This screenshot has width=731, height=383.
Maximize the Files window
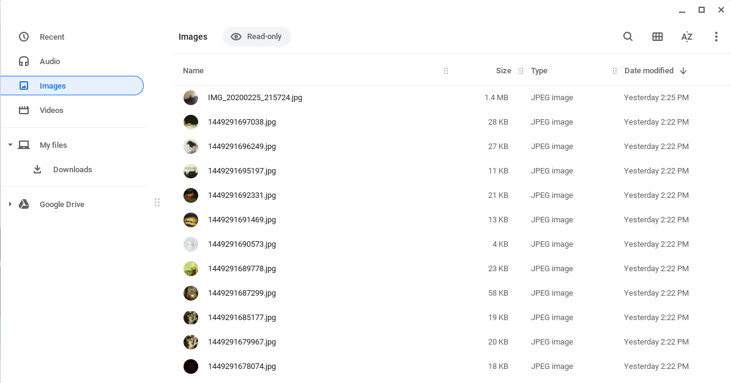(701, 10)
